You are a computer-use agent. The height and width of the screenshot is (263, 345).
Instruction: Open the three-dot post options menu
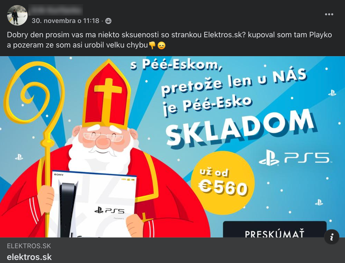pyautogui.click(x=329, y=14)
